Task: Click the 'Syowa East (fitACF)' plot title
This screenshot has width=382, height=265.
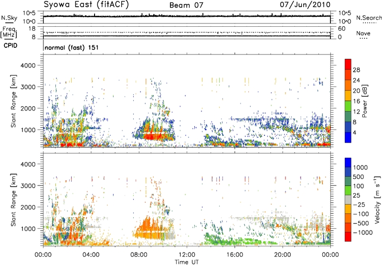Action: 86,4
